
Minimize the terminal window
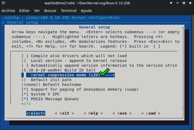click(177, 3)
